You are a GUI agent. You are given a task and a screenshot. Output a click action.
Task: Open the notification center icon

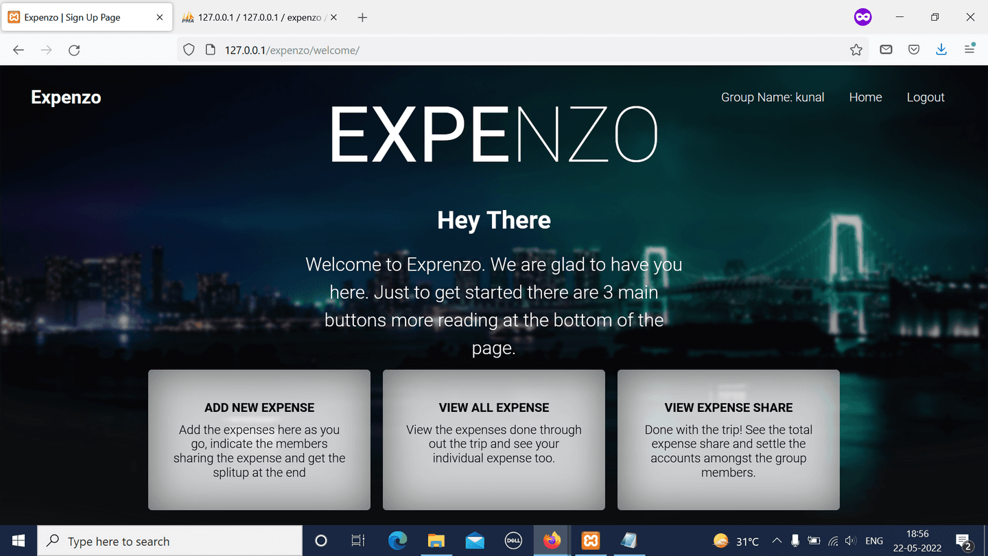point(963,541)
